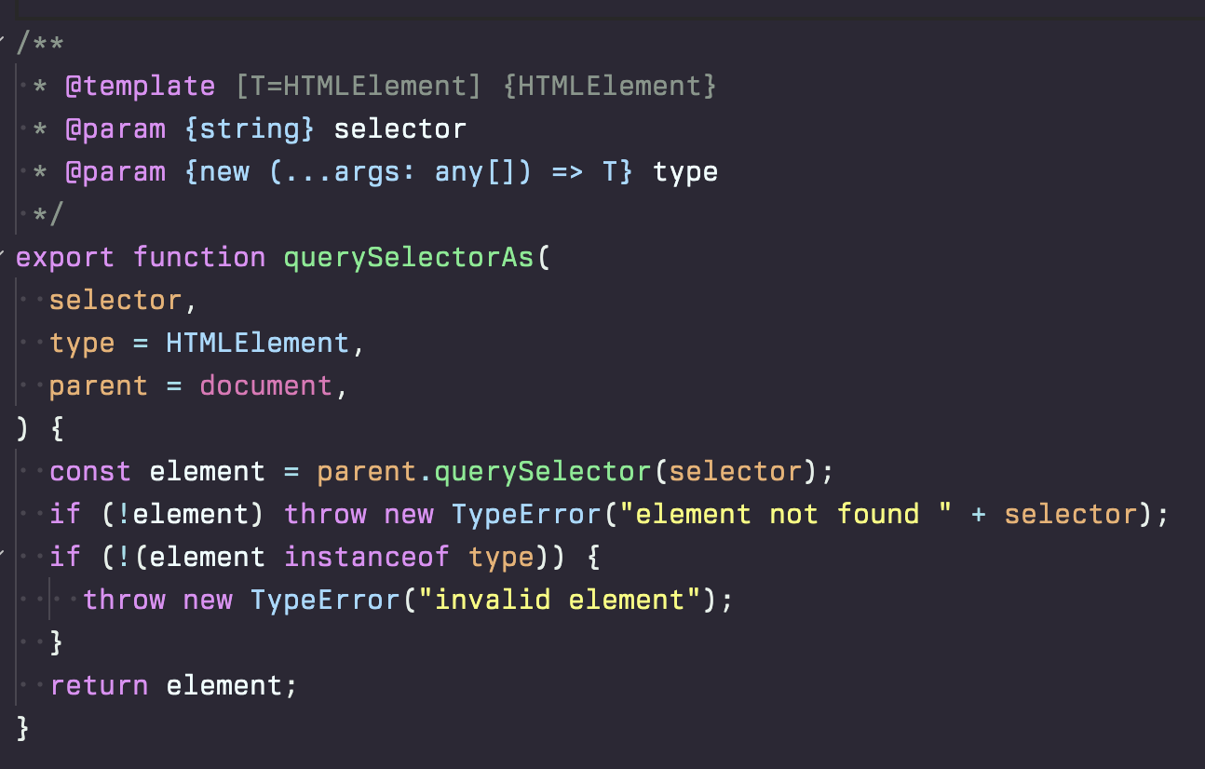Click HTMLElement in the type default parameter
The image size is (1205, 769).
(x=258, y=343)
